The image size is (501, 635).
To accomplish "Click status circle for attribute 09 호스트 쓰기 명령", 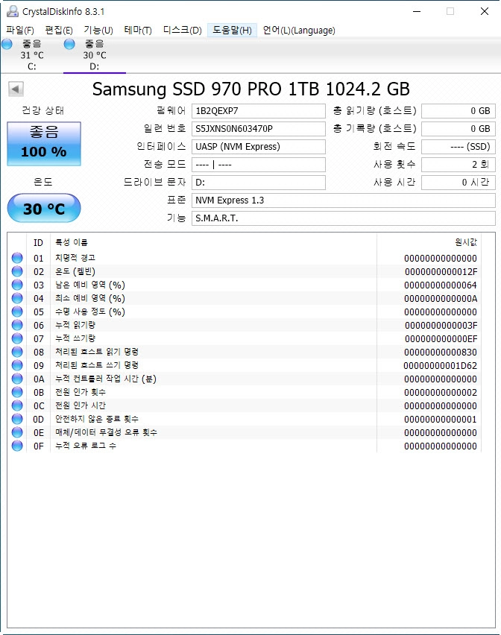I will pyautogui.click(x=17, y=365).
